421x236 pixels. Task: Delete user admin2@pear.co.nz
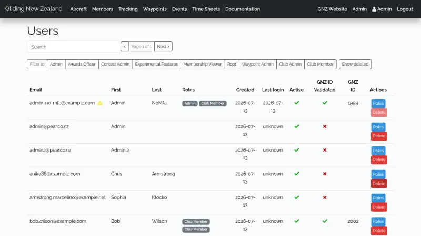click(x=379, y=159)
